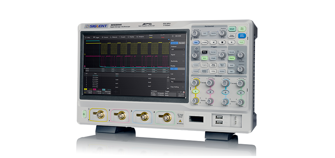Toggle the decode Display on switch
335x158 pixels.
[174, 69]
